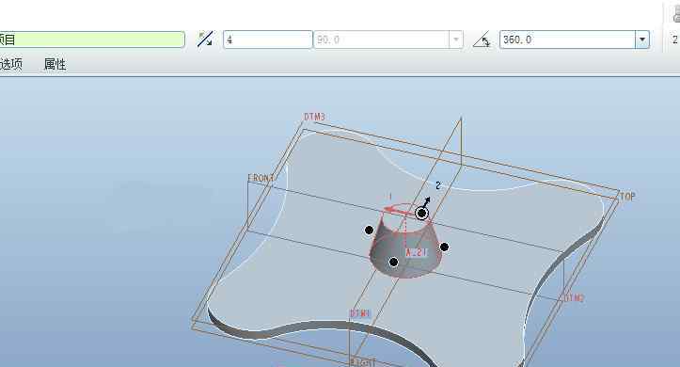Select the DTM2 datum plane label
The image size is (680, 367).
(574, 298)
